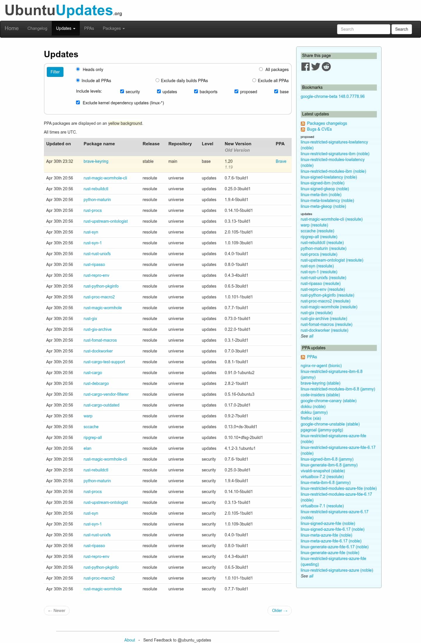Toggle the updates level checkbox

tap(159, 91)
